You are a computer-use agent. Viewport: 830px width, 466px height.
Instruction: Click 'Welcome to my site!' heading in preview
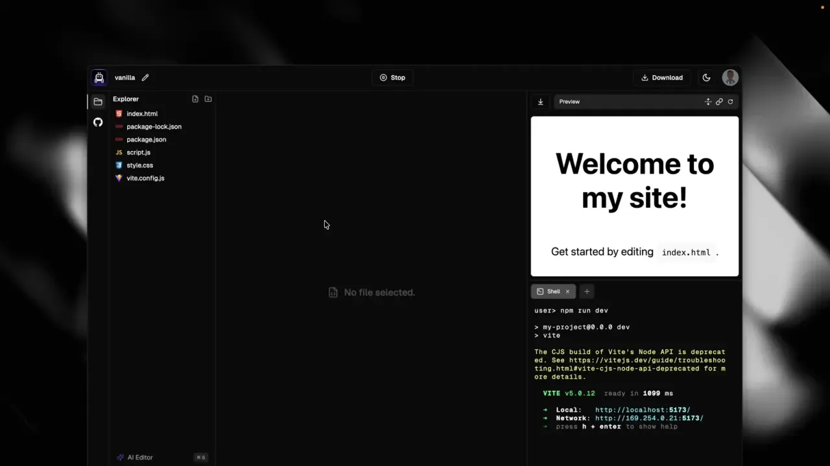pyautogui.click(x=635, y=181)
